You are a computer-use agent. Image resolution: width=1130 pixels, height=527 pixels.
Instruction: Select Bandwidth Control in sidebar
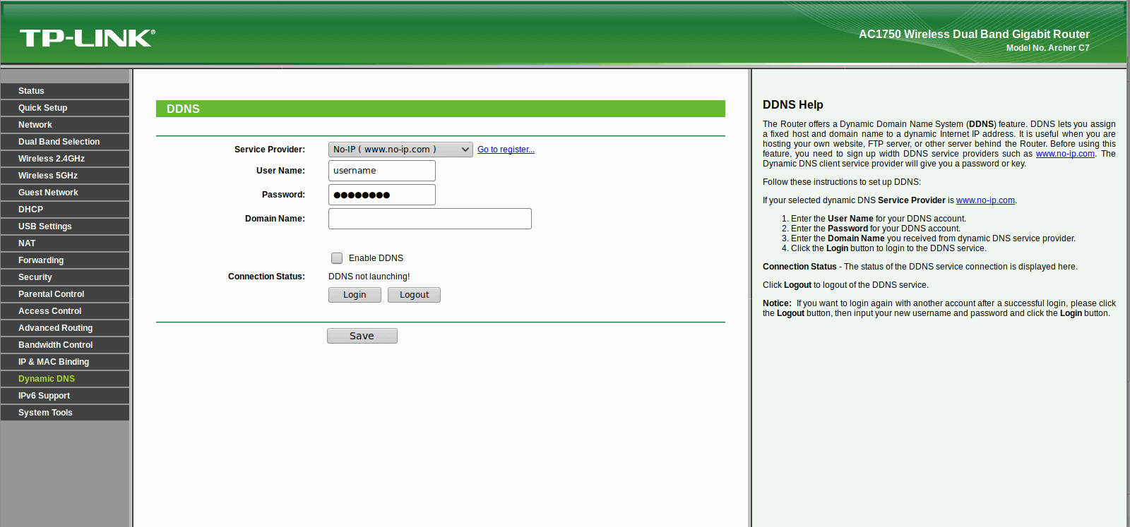(65, 345)
